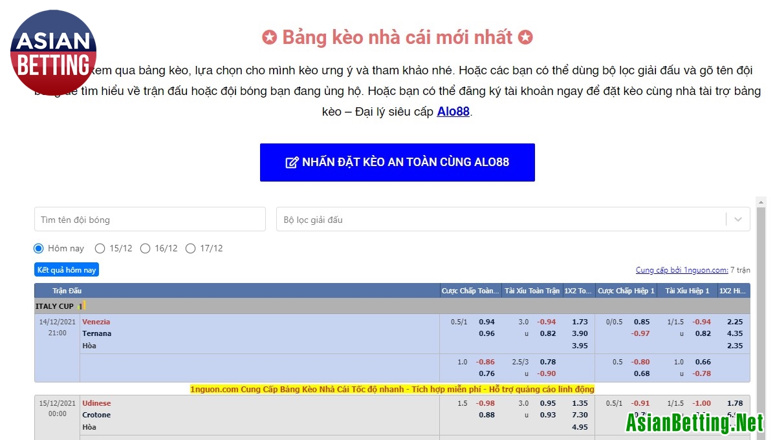Image resolution: width=775 pixels, height=440 pixels.
Task: Click the Udinese first-half 1X2 odds 1.78
Action: (735, 403)
